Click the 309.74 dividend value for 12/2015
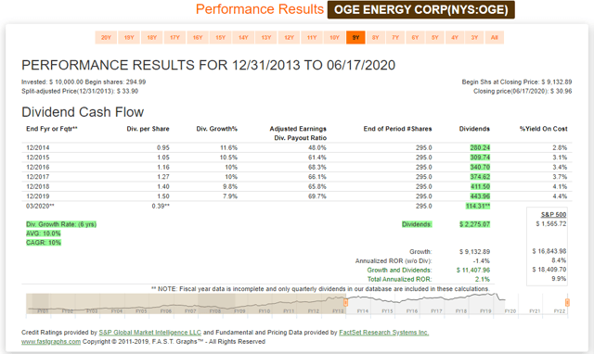The width and height of the screenshot is (594, 354). [x=480, y=158]
